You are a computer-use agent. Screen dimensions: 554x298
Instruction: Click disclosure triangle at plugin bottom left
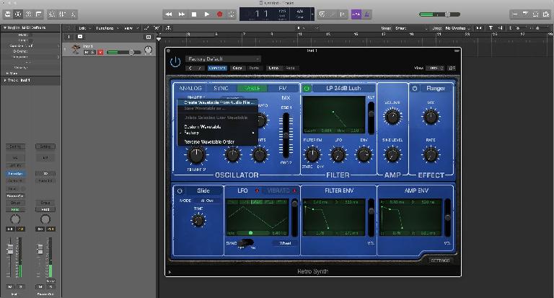tap(170, 272)
